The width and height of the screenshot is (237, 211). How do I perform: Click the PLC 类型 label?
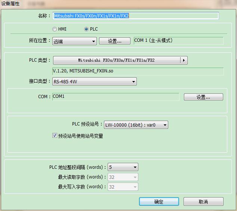(40, 60)
